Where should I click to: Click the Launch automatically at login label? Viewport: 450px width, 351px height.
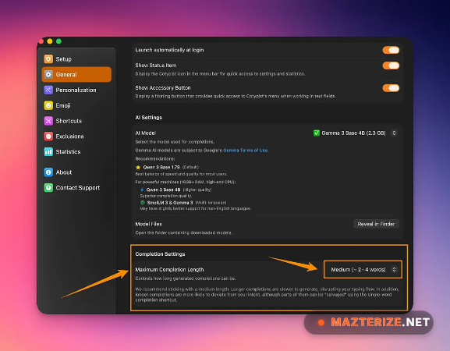tap(169, 50)
